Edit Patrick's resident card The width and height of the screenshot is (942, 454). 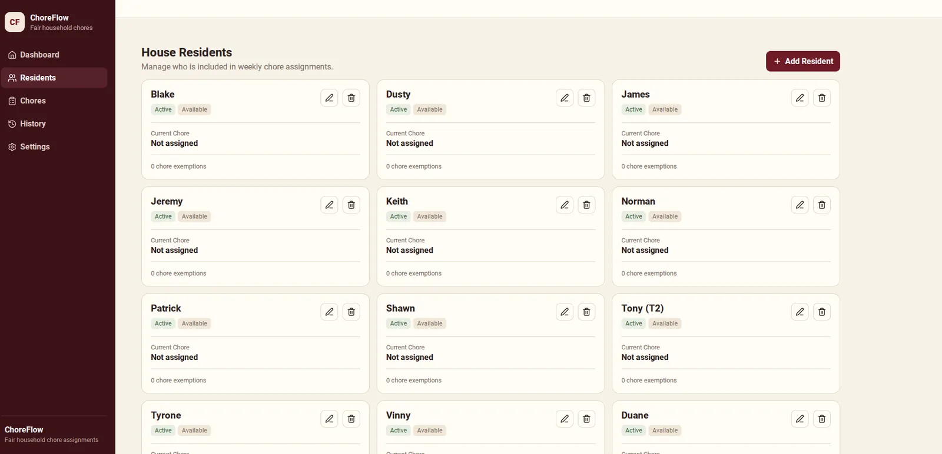click(x=329, y=312)
